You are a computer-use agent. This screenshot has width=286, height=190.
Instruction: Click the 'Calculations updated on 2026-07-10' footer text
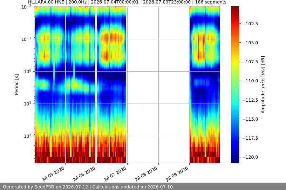click(133, 187)
